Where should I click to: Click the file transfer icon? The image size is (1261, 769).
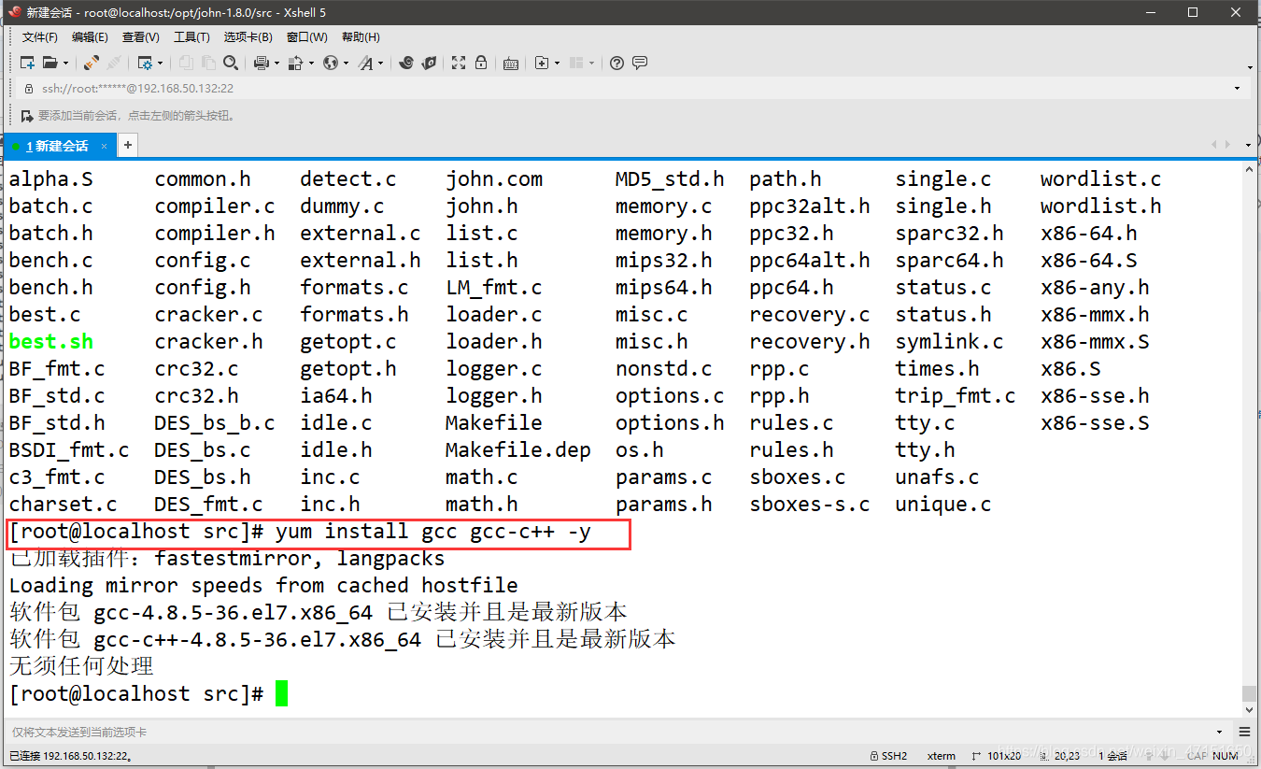(x=295, y=63)
